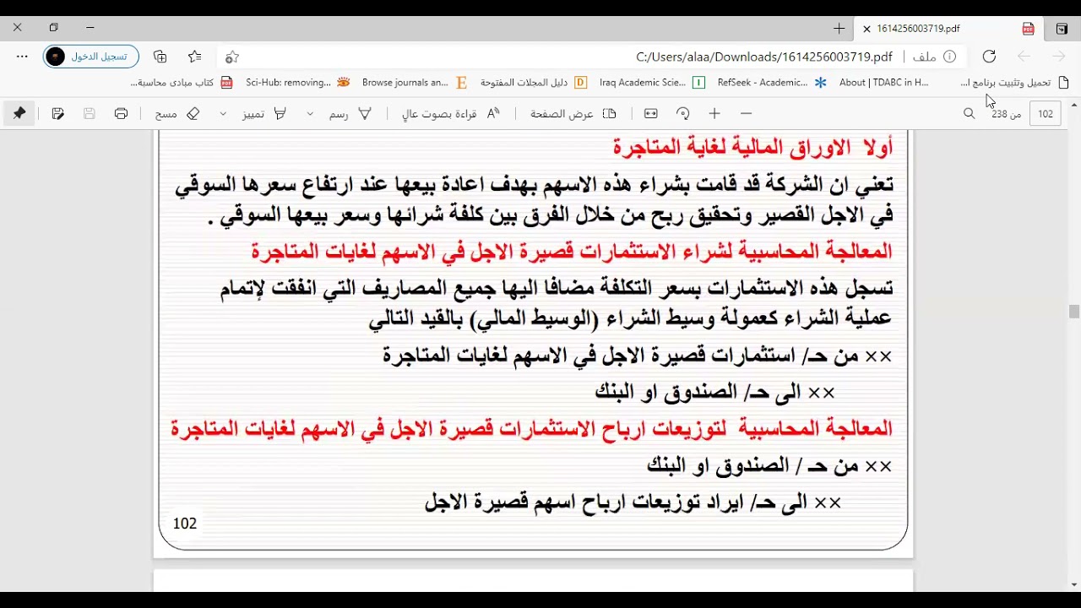Open the Favorites list icon
1081x608 pixels.
(x=195, y=57)
